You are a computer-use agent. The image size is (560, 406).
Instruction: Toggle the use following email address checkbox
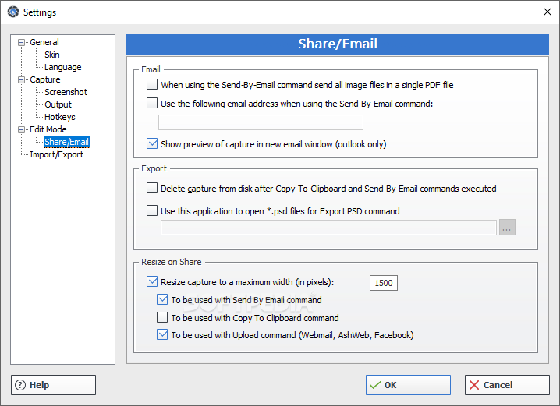[x=152, y=103]
